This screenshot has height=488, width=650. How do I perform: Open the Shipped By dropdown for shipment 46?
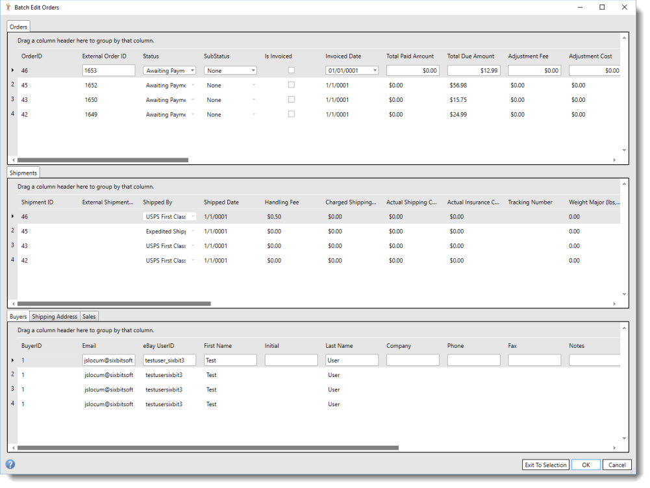pyautogui.click(x=192, y=216)
